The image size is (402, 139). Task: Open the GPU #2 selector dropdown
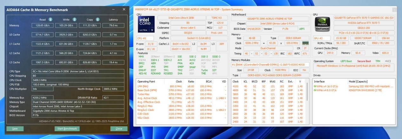(x=321, y=38)
